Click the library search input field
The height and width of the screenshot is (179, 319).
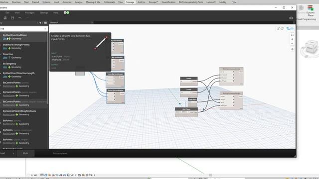tap(22, 29)
